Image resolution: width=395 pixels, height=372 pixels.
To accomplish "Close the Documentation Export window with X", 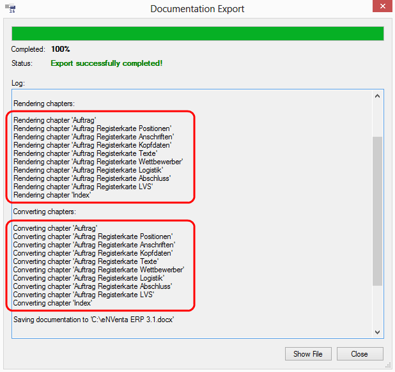I will [382, 6].
